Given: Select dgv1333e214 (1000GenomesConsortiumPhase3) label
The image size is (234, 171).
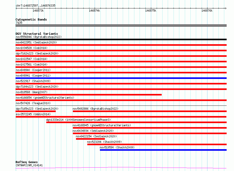Looking at the screenshot, I should pos(78,120).
